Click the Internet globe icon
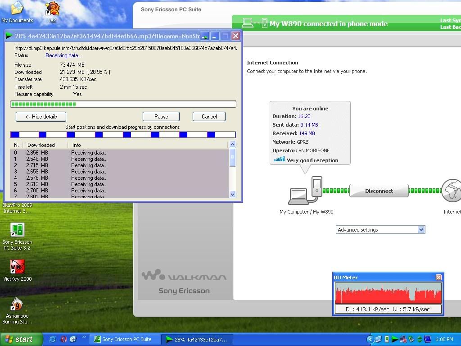Screen dimensions: 461x346 (451, 191)
